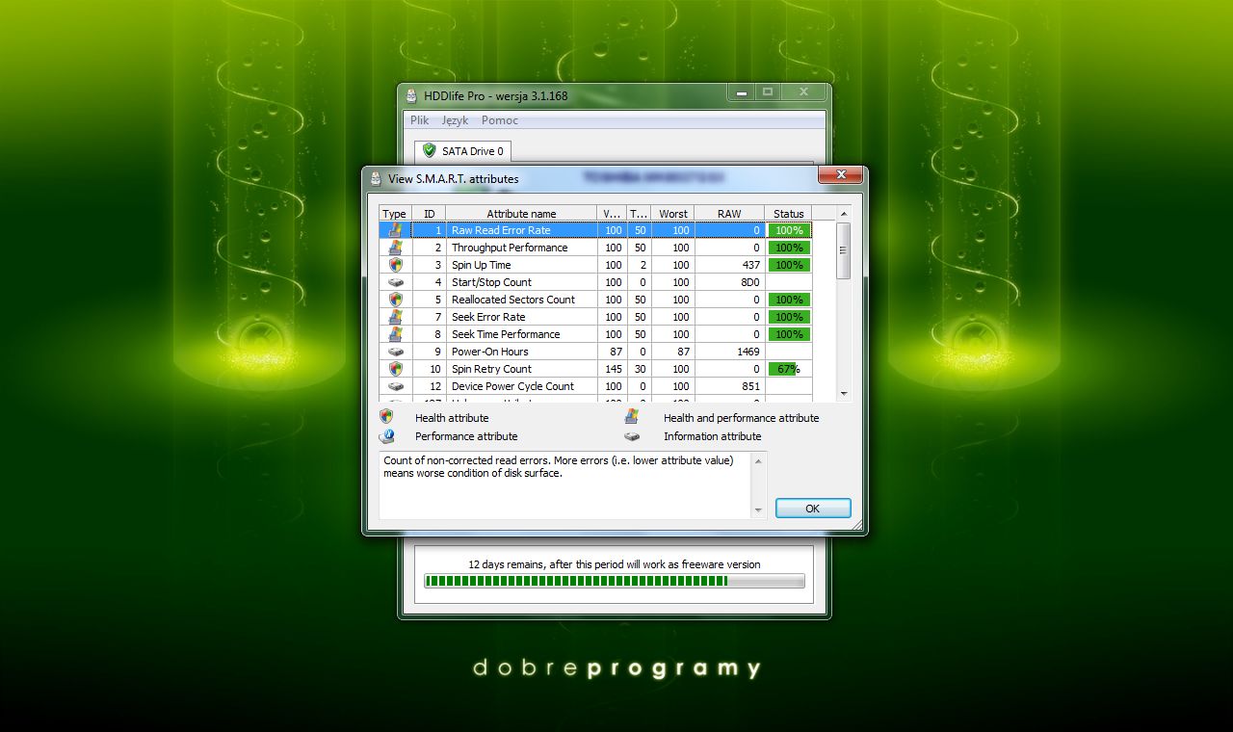Select the Raw Read Error Rate row
The width and height of the screenshot is (1233, 732).
(595, 230)
